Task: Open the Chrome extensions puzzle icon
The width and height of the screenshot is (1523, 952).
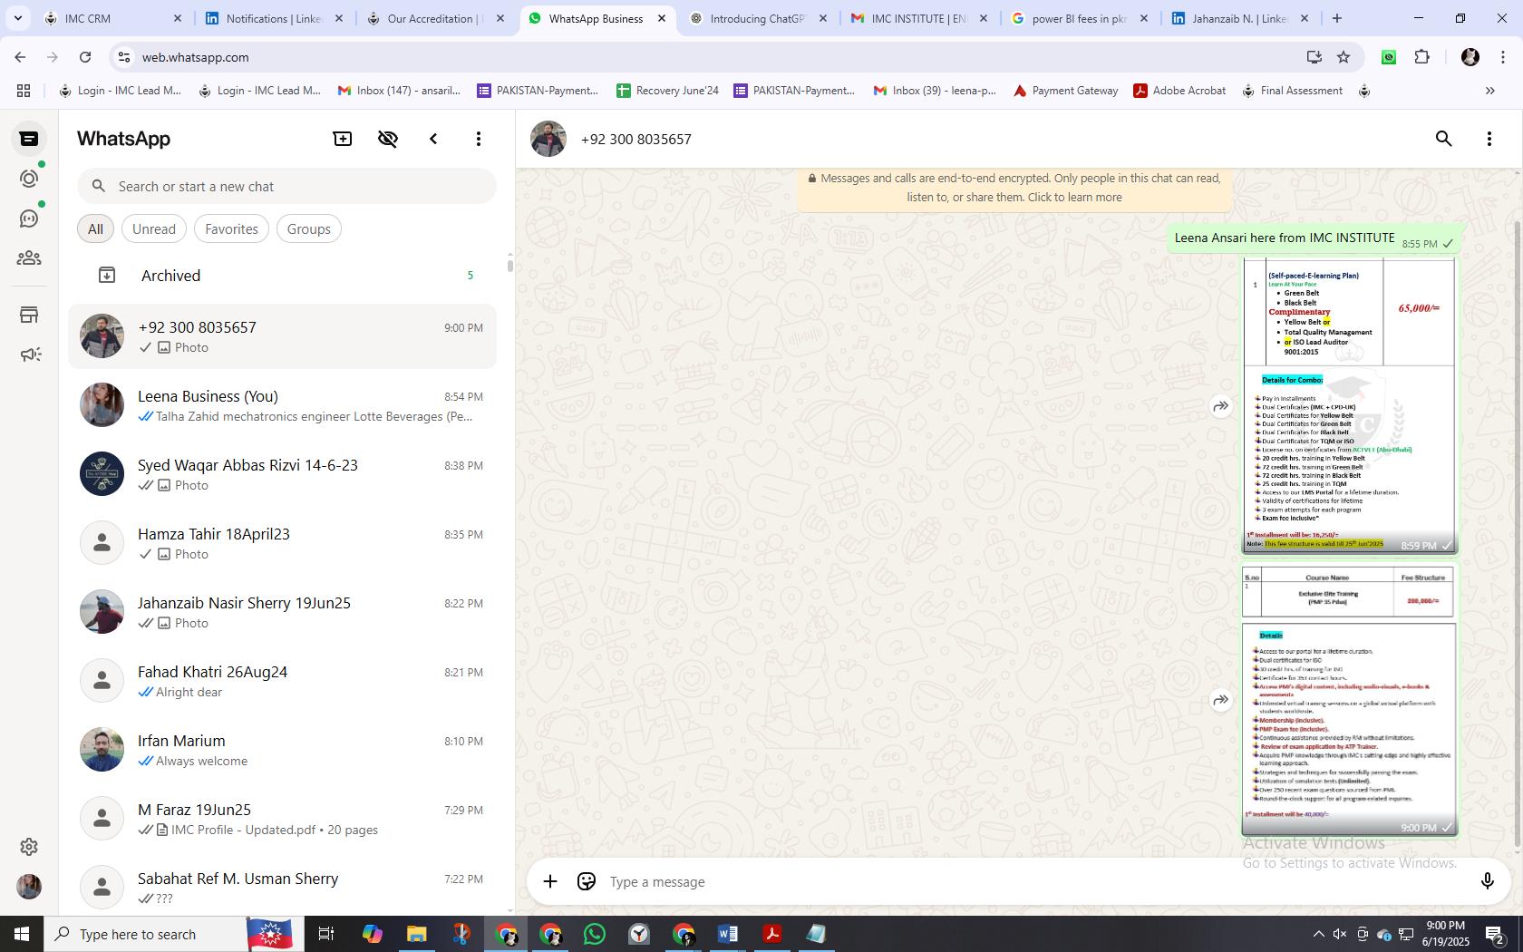Action: pos(1421,57)
